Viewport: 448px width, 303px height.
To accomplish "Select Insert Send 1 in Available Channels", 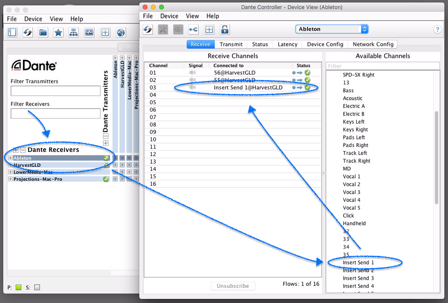I will coord(358,263).
